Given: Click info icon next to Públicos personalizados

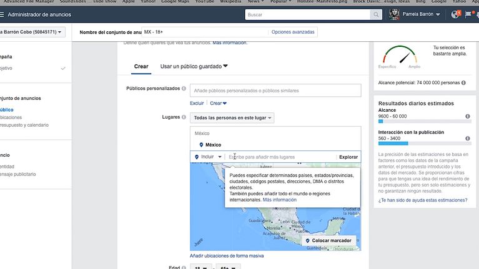Looking at the screenshot, I should 184,89.
